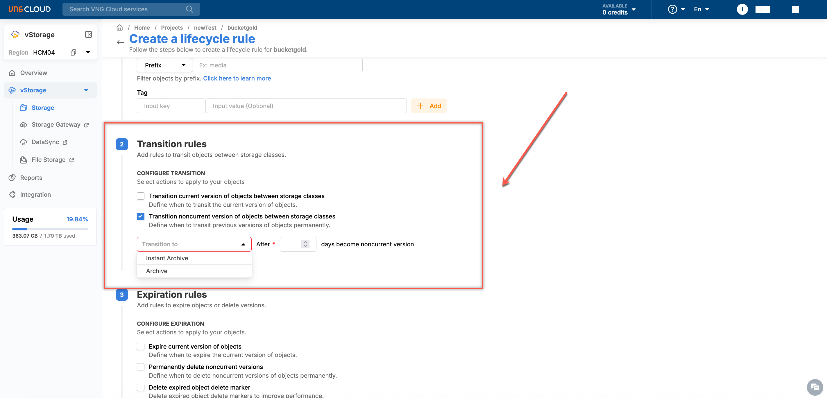Click the Input key tag field
The height and width of the screenshot is (398, 827).
click(x=171, y=106)
